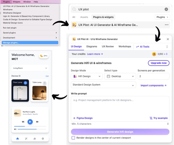This screenshot has height=145, width=174.
Task: Click the + Figma Design link
Action: click(83, 118)
